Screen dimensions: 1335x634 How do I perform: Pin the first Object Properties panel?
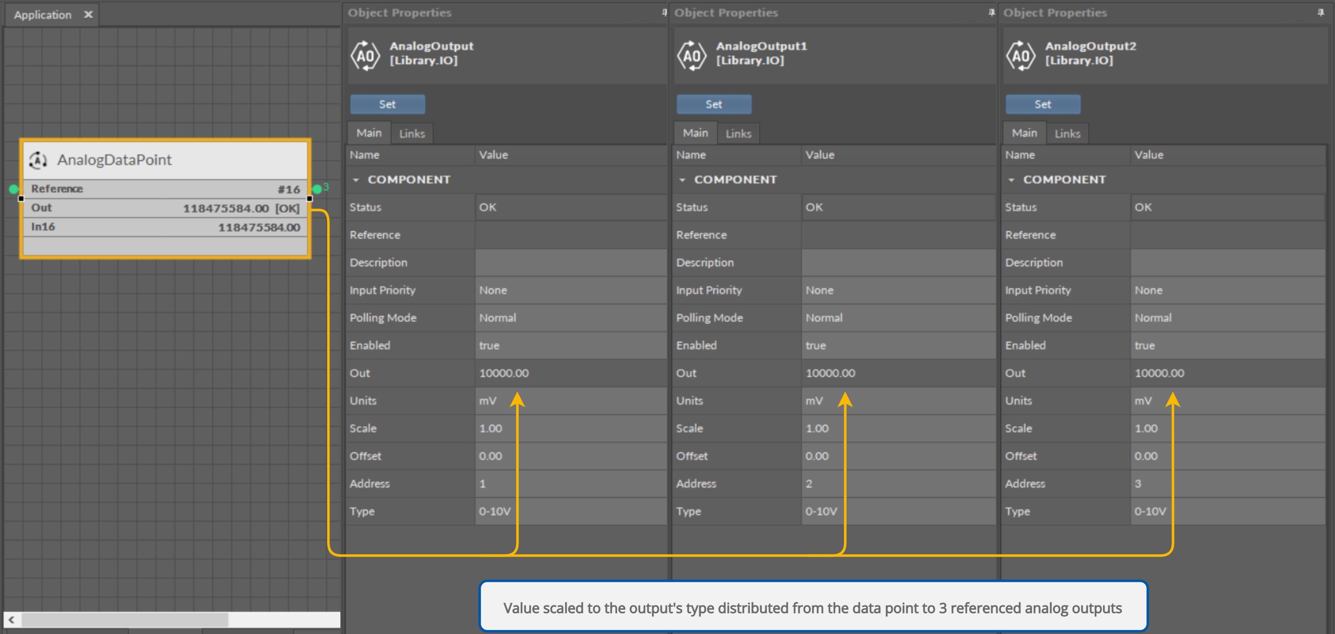tap(664, 13)
